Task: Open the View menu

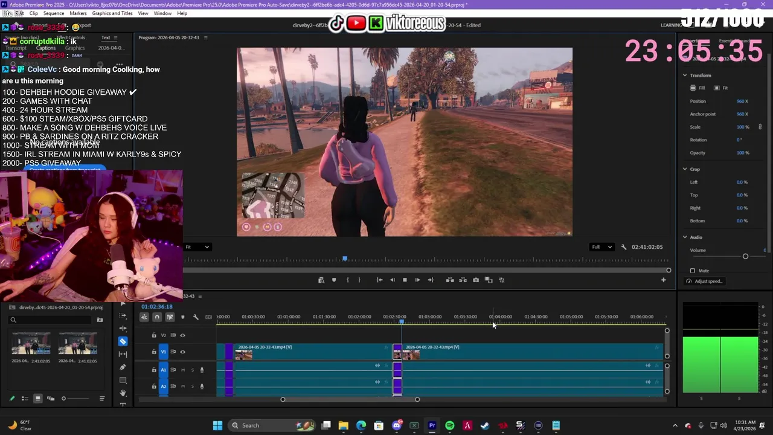Action: tap(143, 13)
